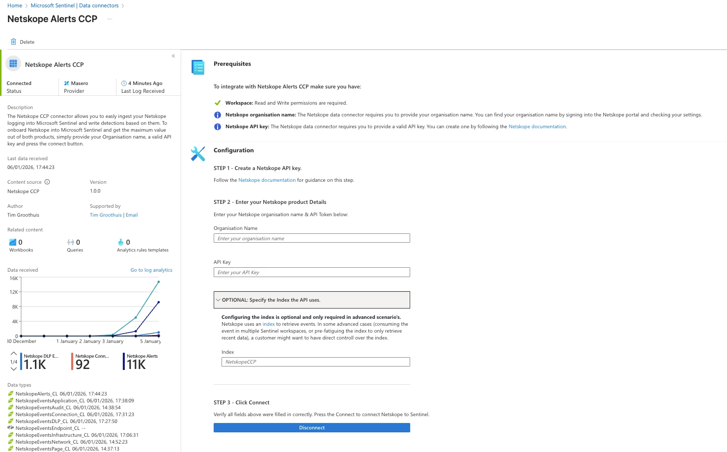Select the 1.1K Netskope DLP value
727x452 pixels.
pyautogui.click(x=35, y=365)
